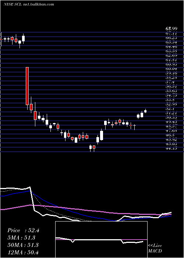Click the 51.21 price axis label
The height and width of the screenshot is (258, 184).
(x=171, y=113)
